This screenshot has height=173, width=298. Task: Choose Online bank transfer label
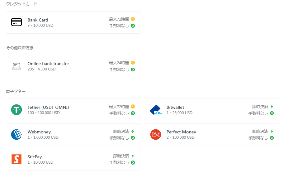48,64
